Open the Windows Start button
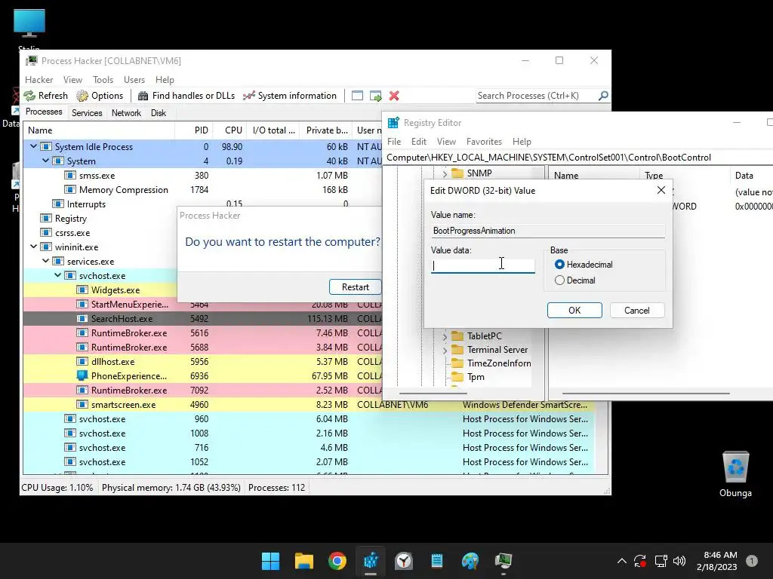Viewport: 773px width, 579px height. (271, 561)
